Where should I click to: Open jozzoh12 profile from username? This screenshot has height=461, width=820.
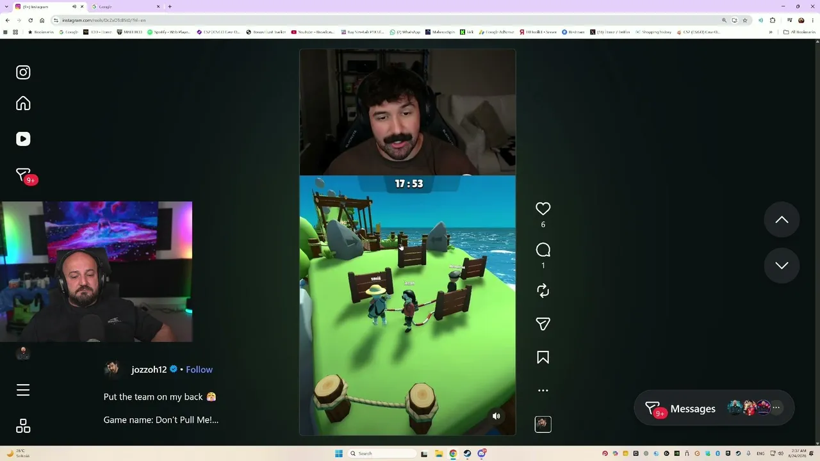149,369
